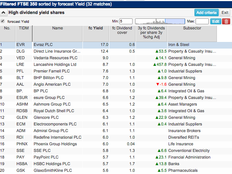Click Insurance Brokers subsector cell
The width and height of the screenshot is (232, 174).
tap(184, 131)
